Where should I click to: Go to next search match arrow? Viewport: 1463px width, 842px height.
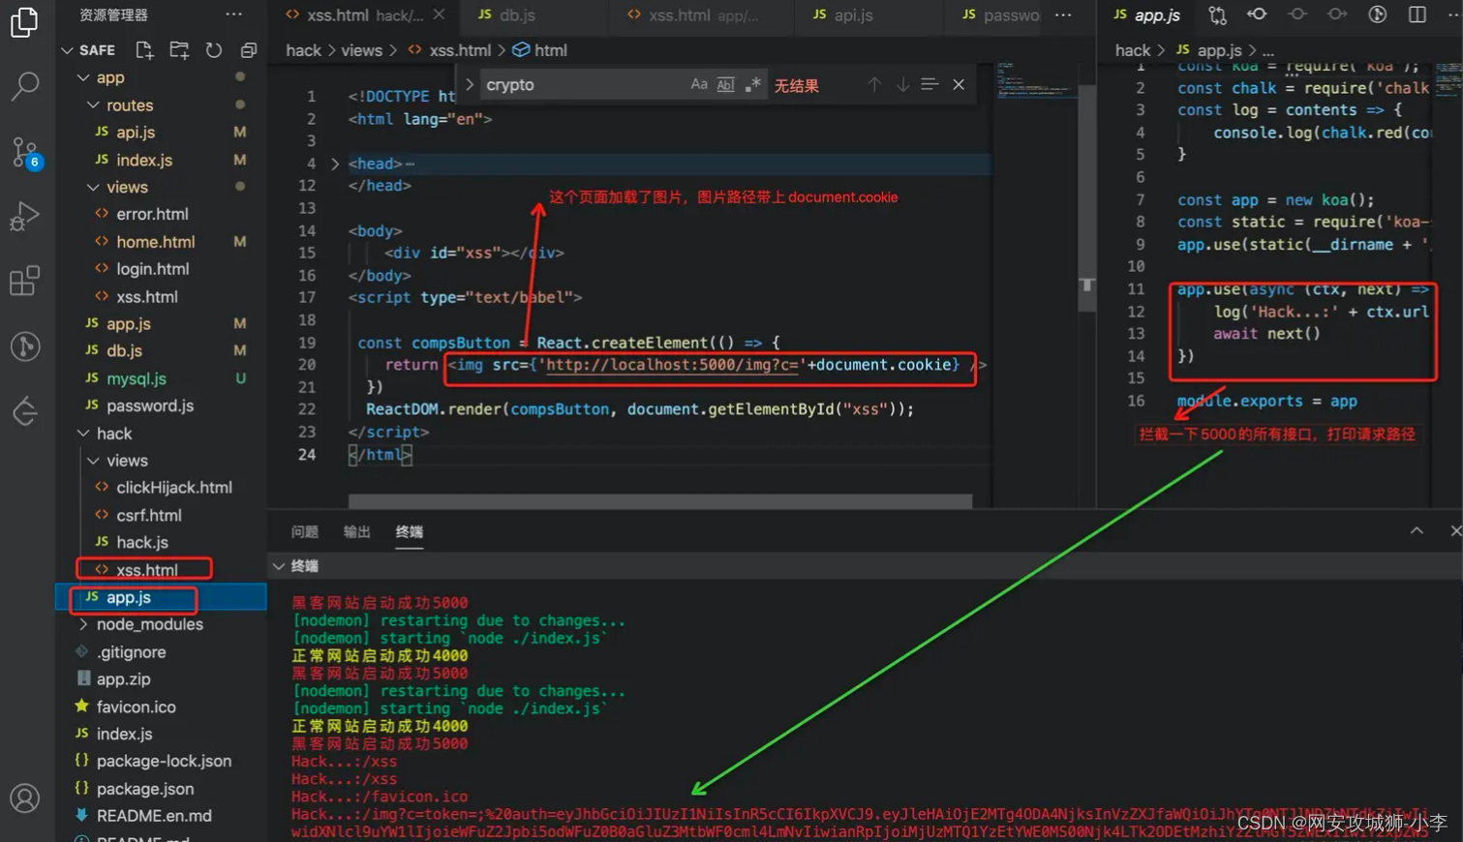902,84
